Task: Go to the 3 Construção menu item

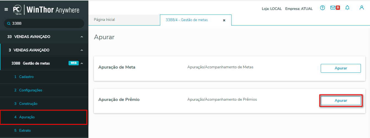Action: [28, 104]
